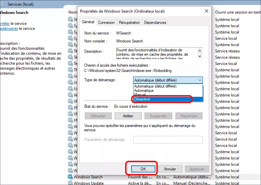The height and width of the screenshot is (185, 261).
Task: Open the Type de démarrage combo box arrow
Action: [199, 80]
